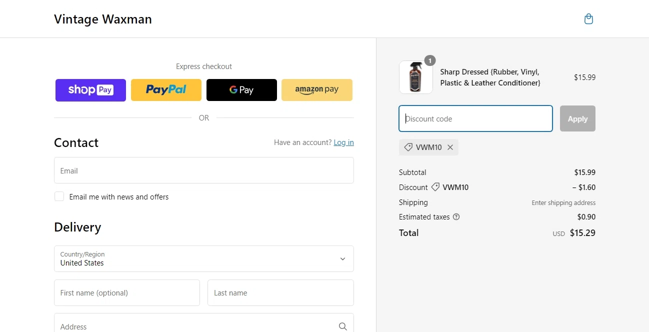The height and width of the screenshot is (332, 649).
Task: Click the Discount code field
Action: [475, 118]
